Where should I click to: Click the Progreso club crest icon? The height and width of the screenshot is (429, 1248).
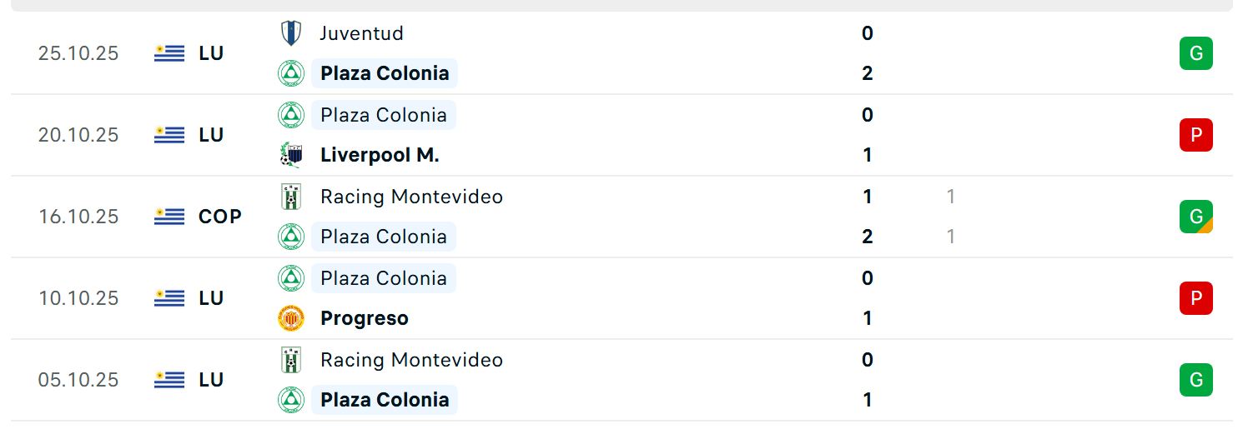[291, 318]
